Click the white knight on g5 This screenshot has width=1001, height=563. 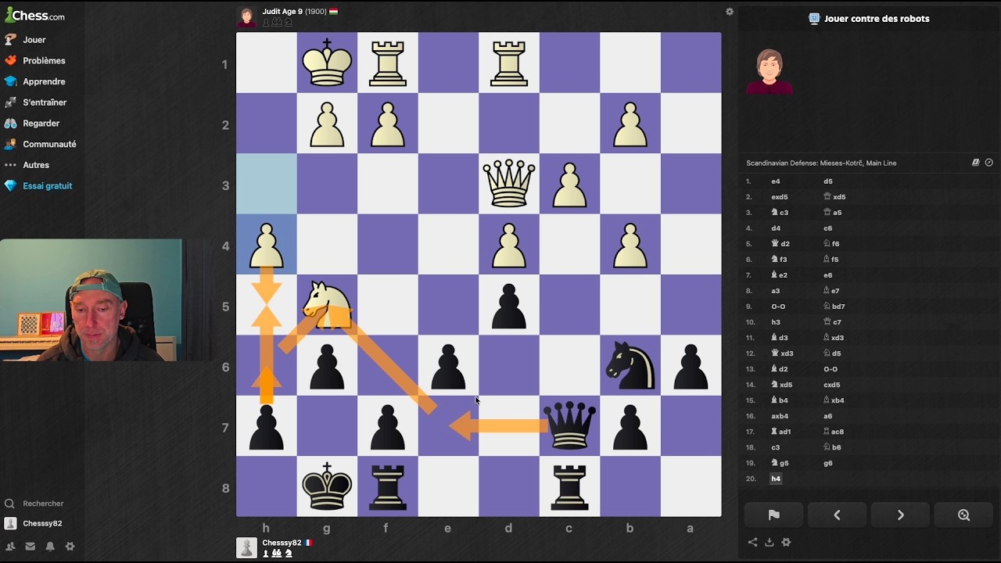tap(327, 305)
